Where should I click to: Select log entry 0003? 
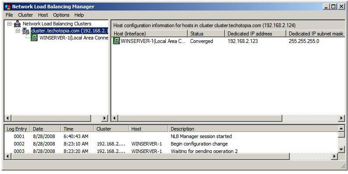point(19,151)
